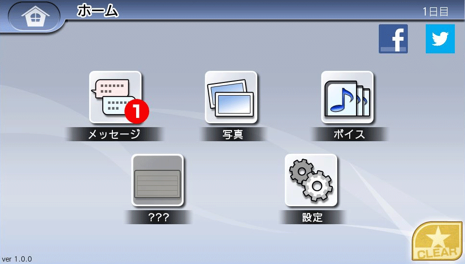This screenshot has height=264, width=465.
Task: Click the ボイス label bar
Action: coord(349,134)
